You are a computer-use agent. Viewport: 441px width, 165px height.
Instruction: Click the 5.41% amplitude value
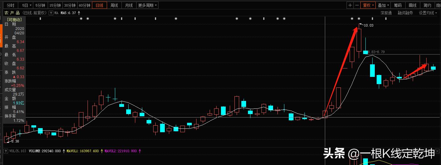tap(19, 112)
